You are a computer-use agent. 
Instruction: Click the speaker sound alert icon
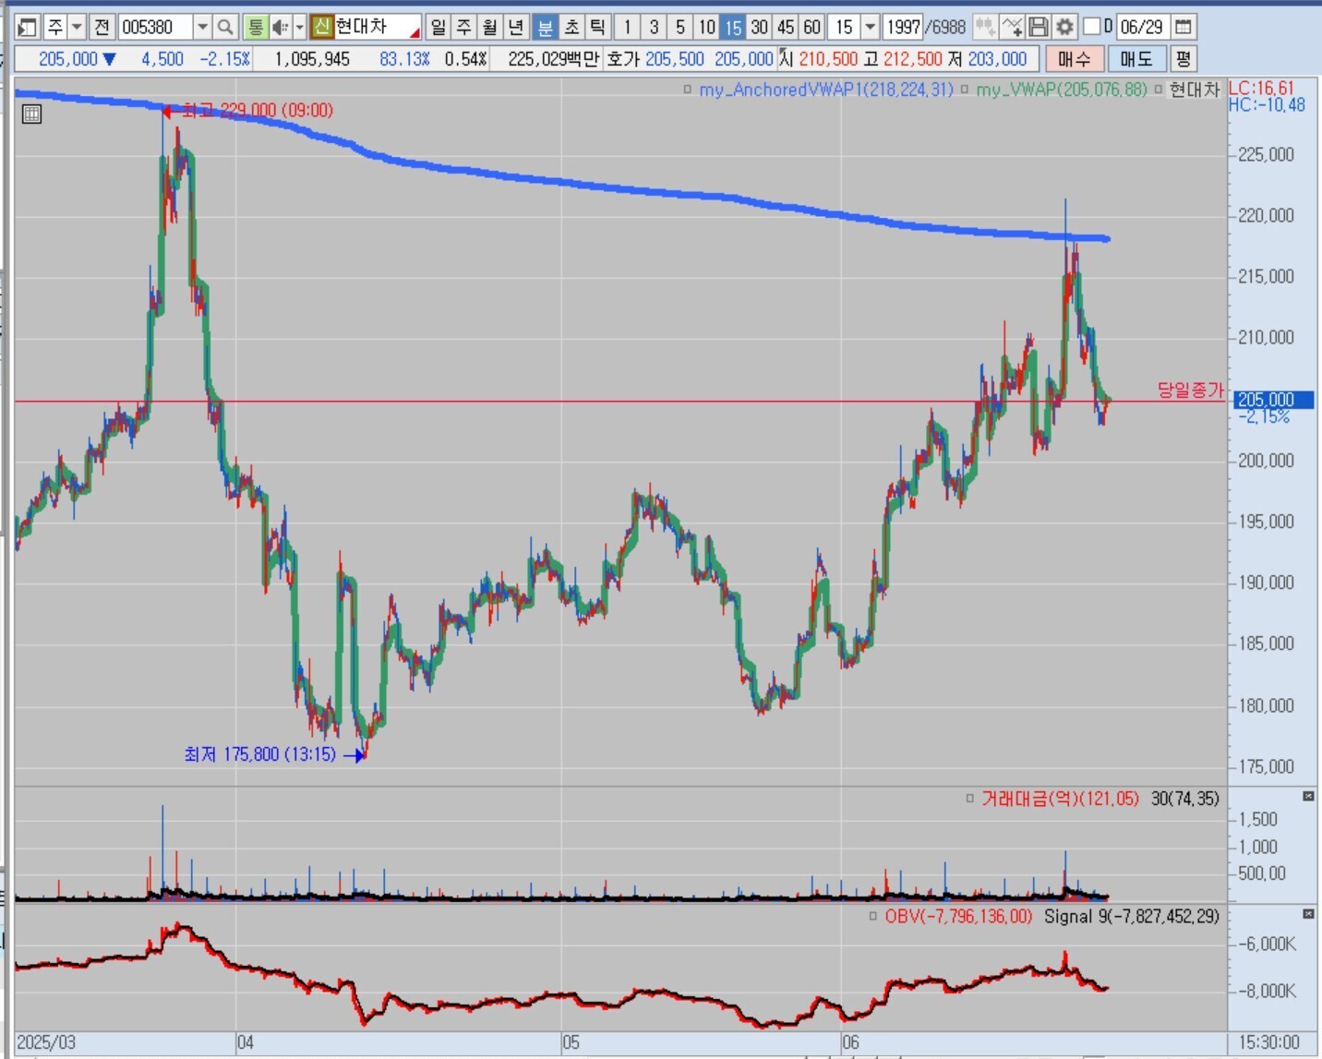(x=280, y=27)
